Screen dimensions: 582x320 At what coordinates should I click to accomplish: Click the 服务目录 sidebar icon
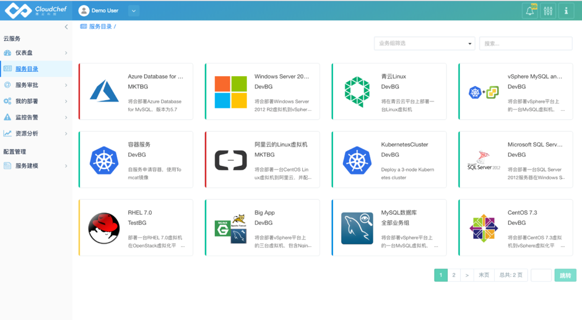[7, 69]
